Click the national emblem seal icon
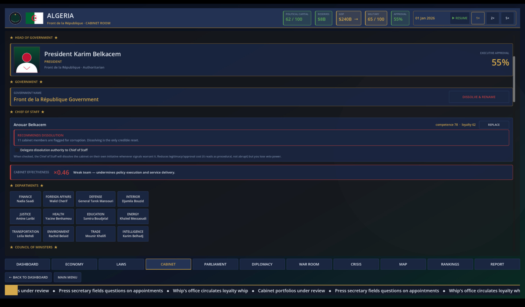This screenshot has height=307, width=525. [15, 18]
